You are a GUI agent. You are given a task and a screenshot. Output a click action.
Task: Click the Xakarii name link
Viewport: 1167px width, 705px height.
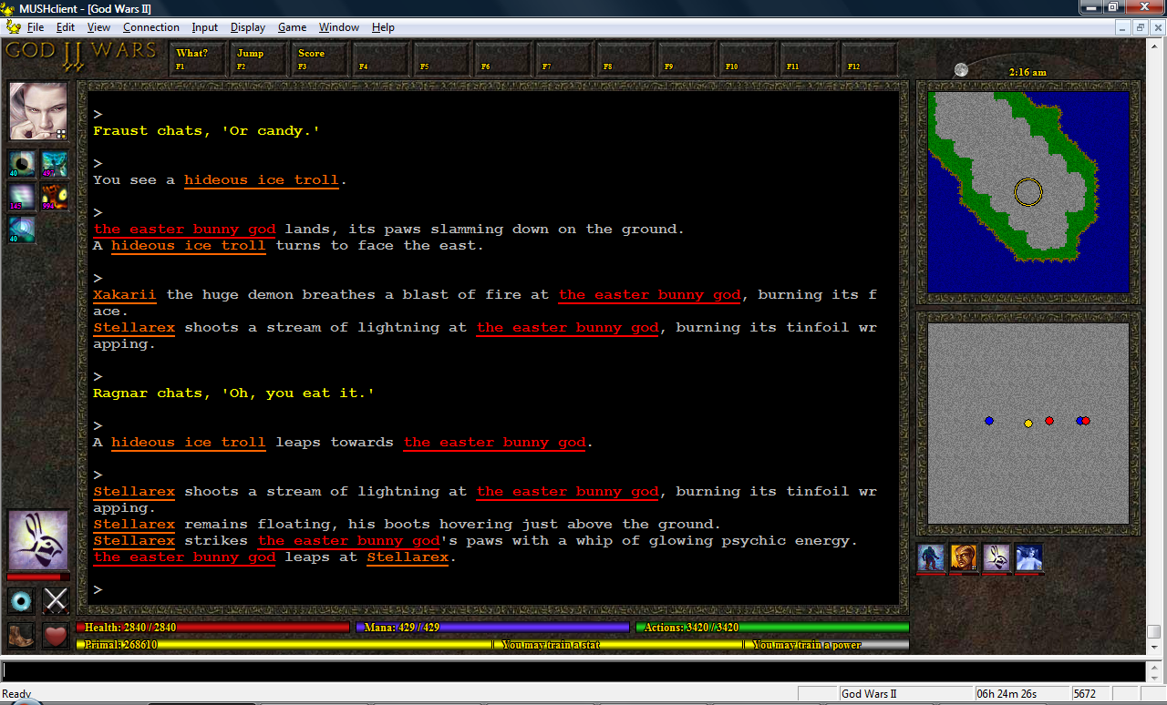124,295
